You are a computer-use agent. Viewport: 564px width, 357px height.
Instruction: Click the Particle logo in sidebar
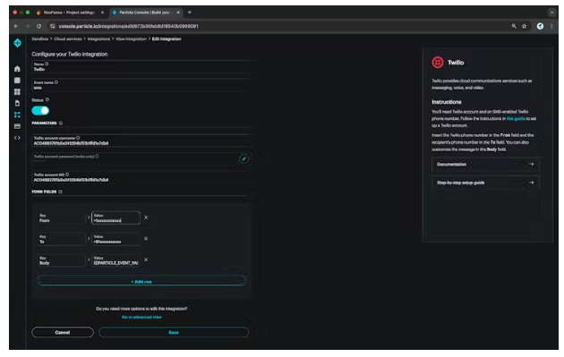pyautogui.click(x=17, y=43)
